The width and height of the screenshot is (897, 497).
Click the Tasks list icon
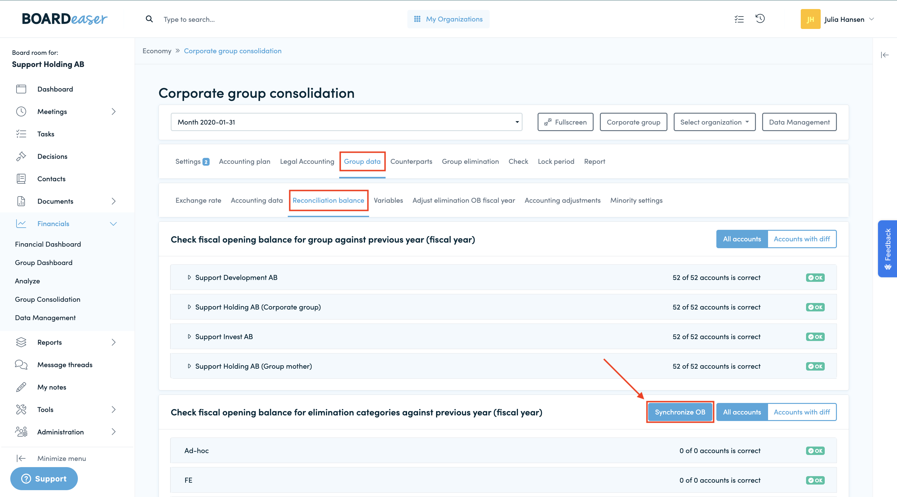coord(21,134)
